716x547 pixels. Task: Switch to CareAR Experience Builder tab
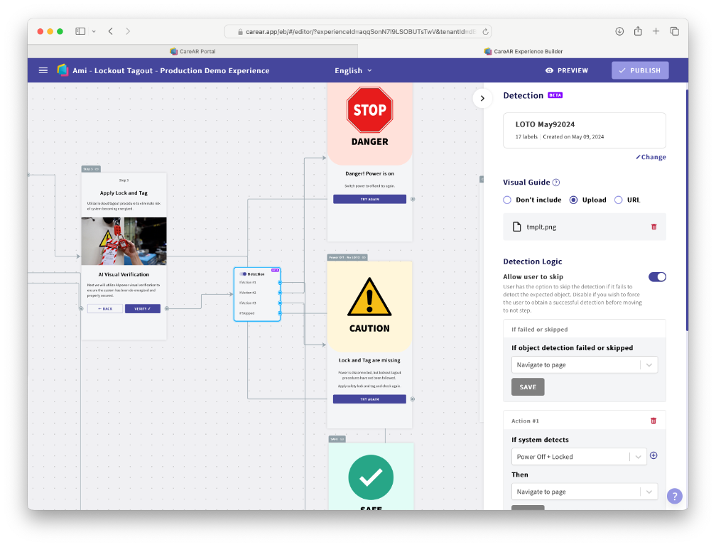click(x=523, y=51)
